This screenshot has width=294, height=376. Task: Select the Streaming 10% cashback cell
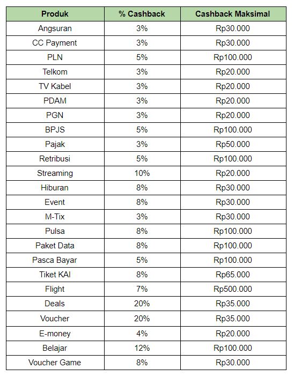[142, 173]
